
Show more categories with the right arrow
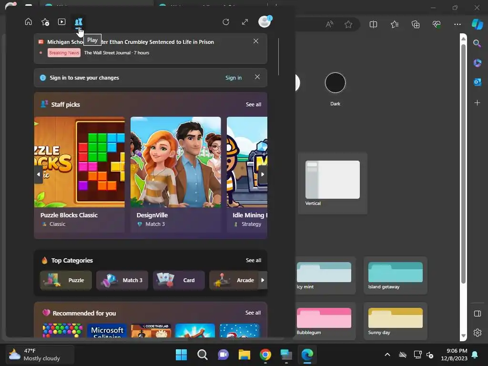tap(263, 280)
